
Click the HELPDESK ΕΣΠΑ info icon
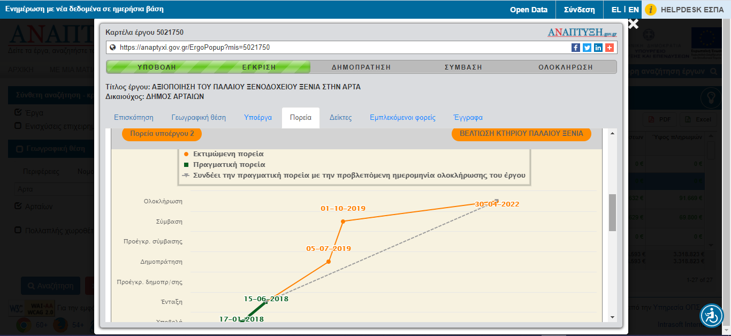click(x=651, y=10)
